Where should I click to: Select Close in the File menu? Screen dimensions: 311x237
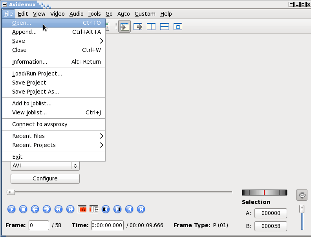(x=54, y=50)
